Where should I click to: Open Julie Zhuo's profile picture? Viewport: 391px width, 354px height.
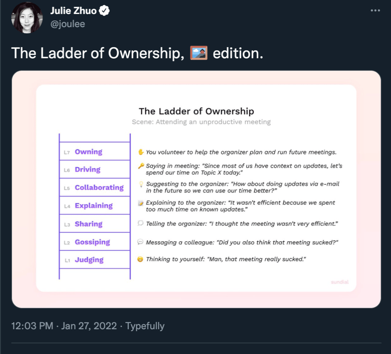(x=27, y=17)
